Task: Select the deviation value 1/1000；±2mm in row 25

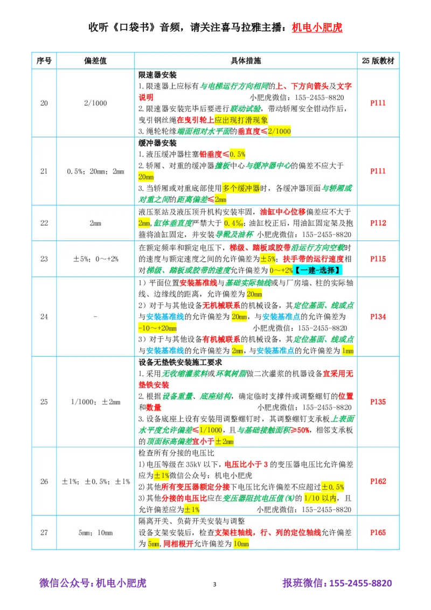Action: point(94,401)
